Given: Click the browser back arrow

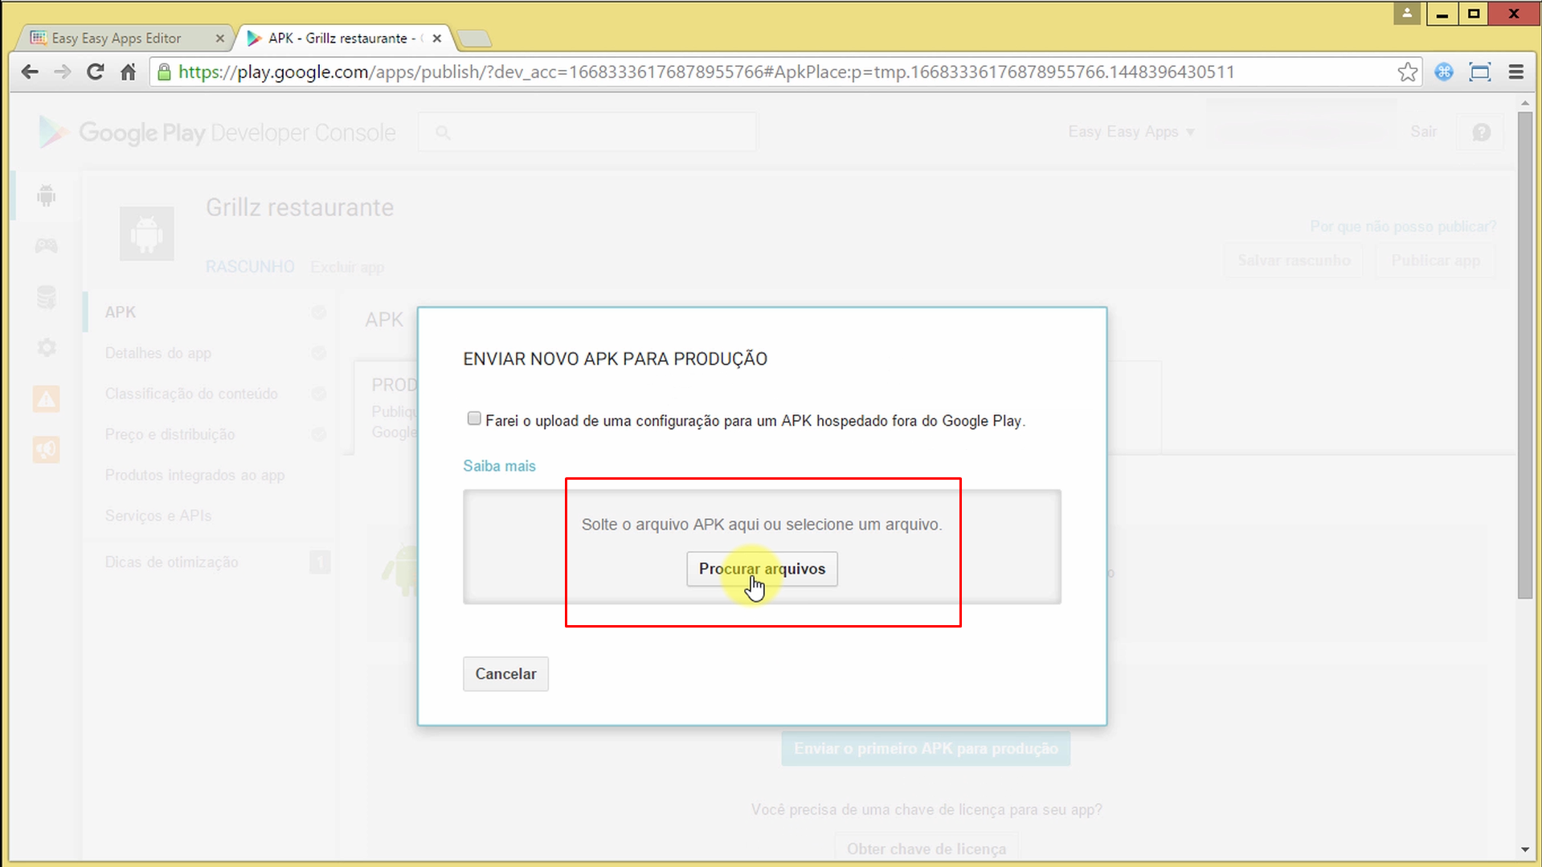Looking at the screenshot, I should pos(30,72).
